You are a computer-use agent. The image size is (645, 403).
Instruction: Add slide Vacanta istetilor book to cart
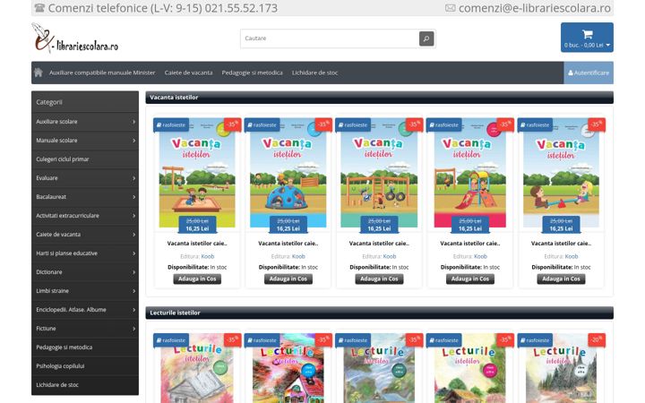tap(469, 279)
